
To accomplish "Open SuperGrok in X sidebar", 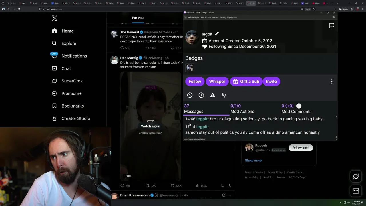I will [x=67, y=81].
